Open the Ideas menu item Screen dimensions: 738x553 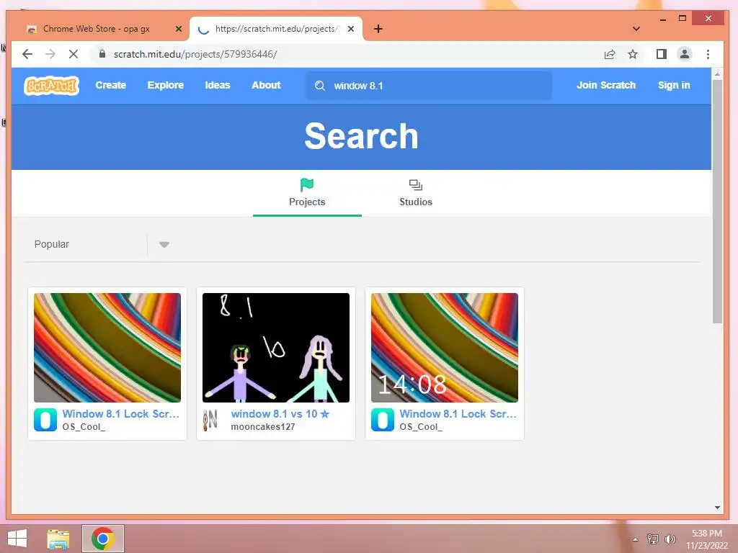[218, 85]
